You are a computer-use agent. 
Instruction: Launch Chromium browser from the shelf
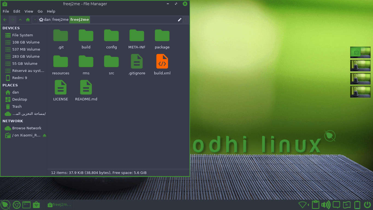[17, 205]
